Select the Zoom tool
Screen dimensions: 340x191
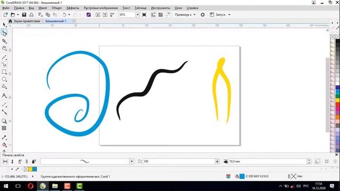click(4, 48)
